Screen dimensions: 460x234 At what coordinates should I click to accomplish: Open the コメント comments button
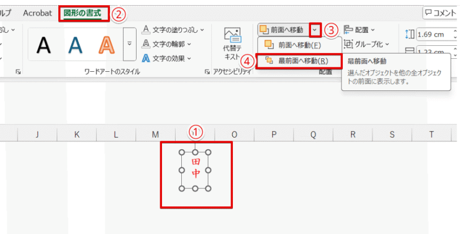pyautogui.click(x=441, y=13)
